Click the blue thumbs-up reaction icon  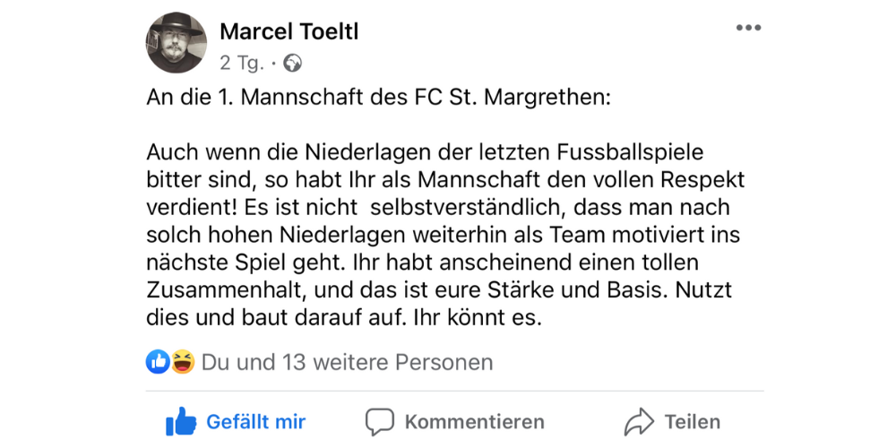(x=158, y=362)
